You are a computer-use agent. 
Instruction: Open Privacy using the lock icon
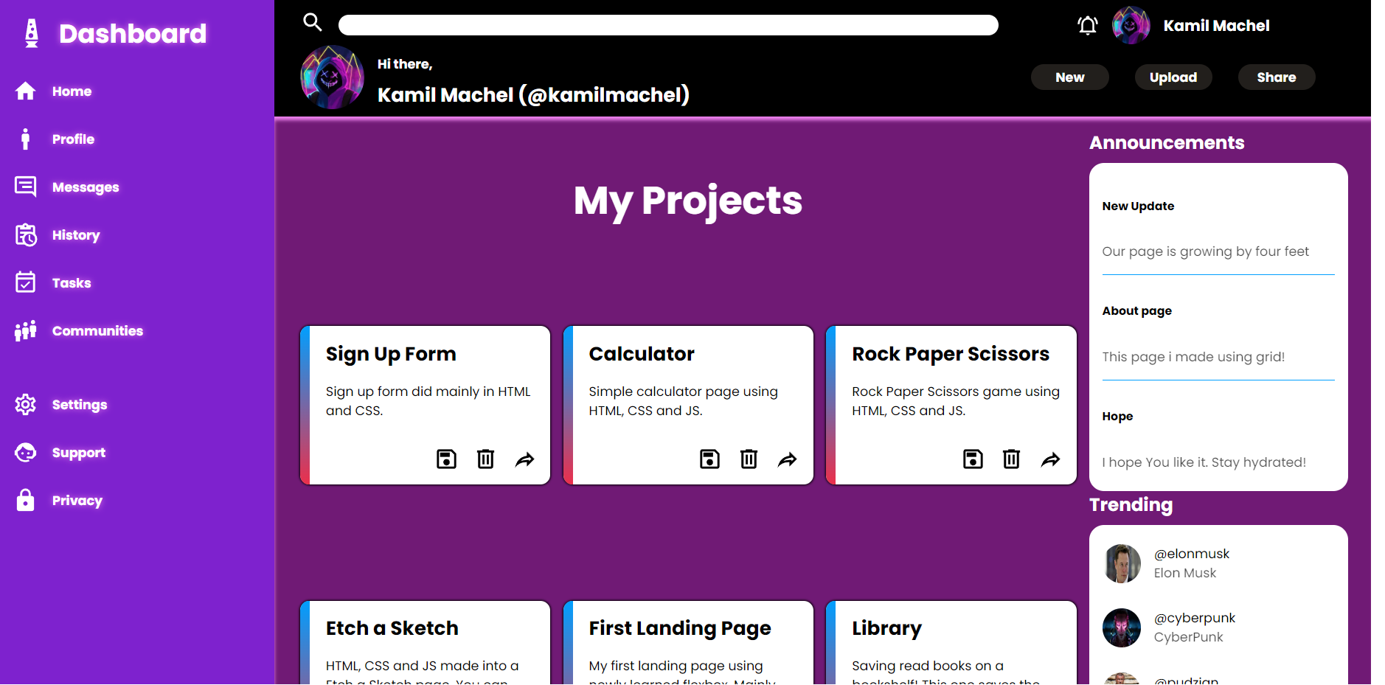pos(26,500)
